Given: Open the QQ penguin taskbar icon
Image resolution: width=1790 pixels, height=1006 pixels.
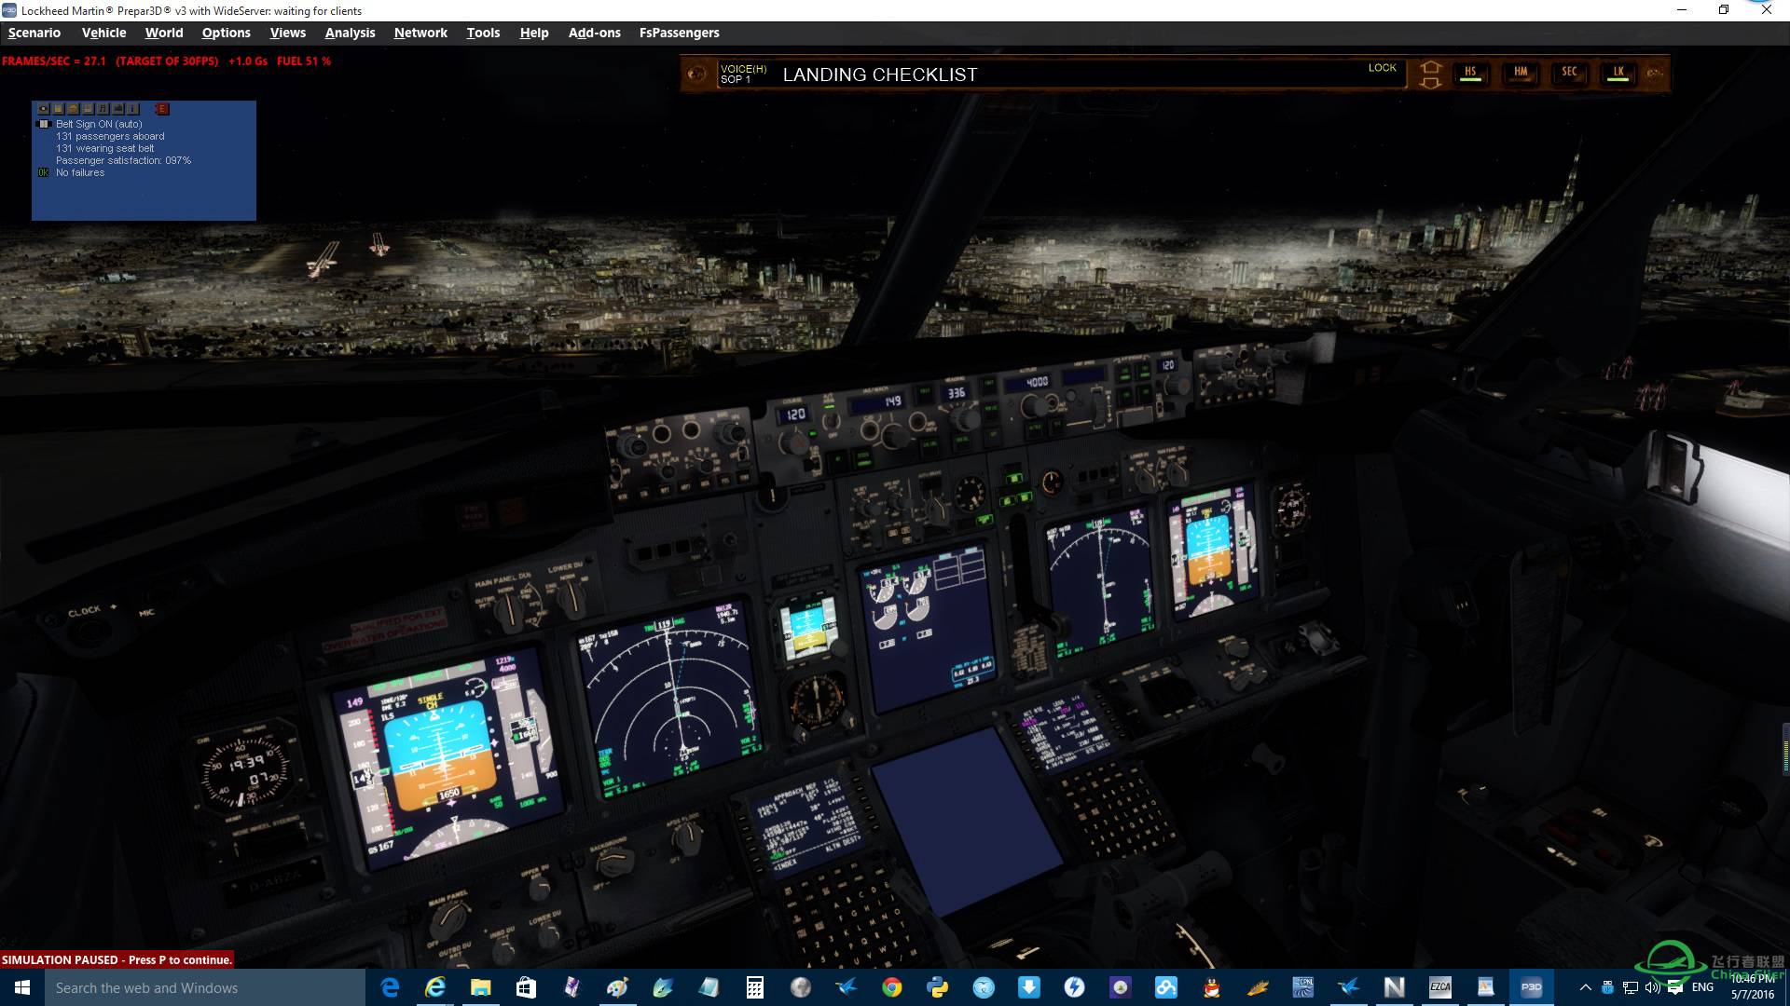Looking at the screenshot, I should (x=1212, y=987).
